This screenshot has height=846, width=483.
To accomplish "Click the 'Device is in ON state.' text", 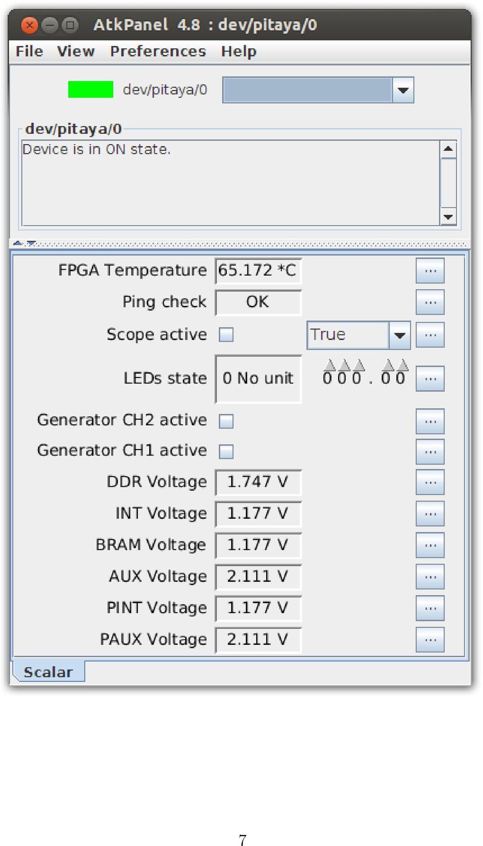I will [97, 150].
